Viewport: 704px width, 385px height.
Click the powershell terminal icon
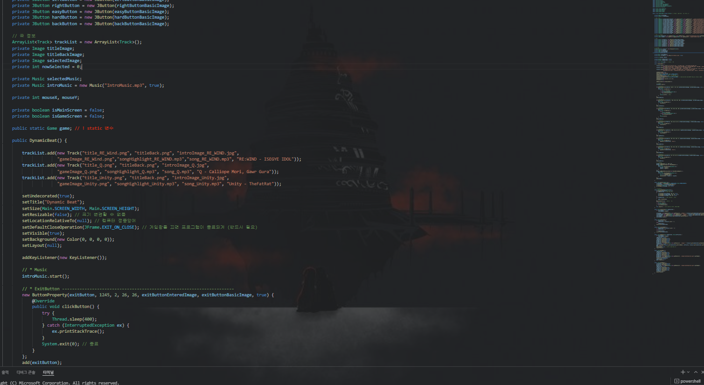click(676, 381)
